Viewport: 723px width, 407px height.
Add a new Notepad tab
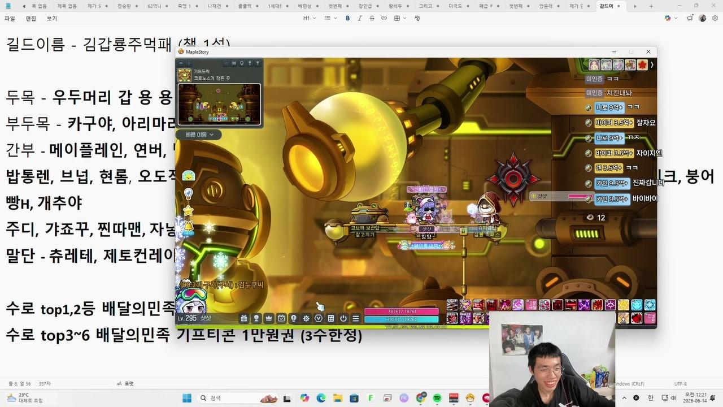click(x=651, y=6)
